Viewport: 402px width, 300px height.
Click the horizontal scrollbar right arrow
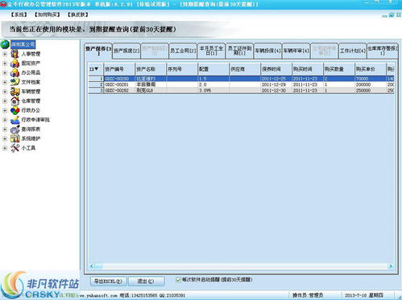[x=391, y=266]
